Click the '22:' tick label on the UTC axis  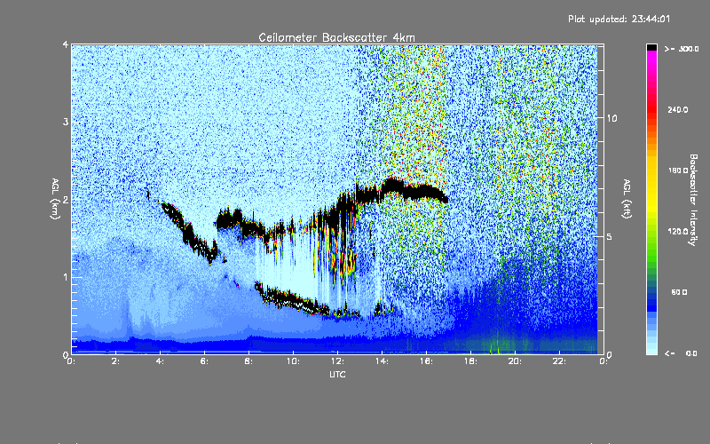coord(559,361)
